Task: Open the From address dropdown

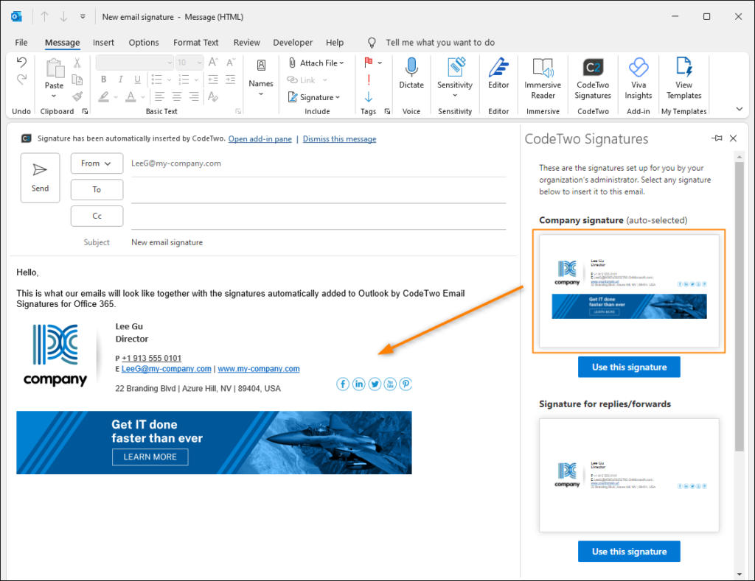Action: point(97,163)
